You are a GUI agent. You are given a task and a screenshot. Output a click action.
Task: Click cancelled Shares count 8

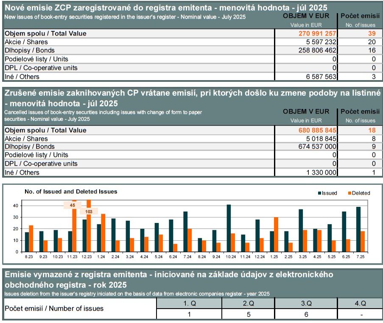[374, 139]
